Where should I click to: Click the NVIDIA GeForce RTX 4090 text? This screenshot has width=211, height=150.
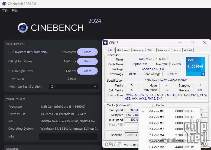click(69, 121)
